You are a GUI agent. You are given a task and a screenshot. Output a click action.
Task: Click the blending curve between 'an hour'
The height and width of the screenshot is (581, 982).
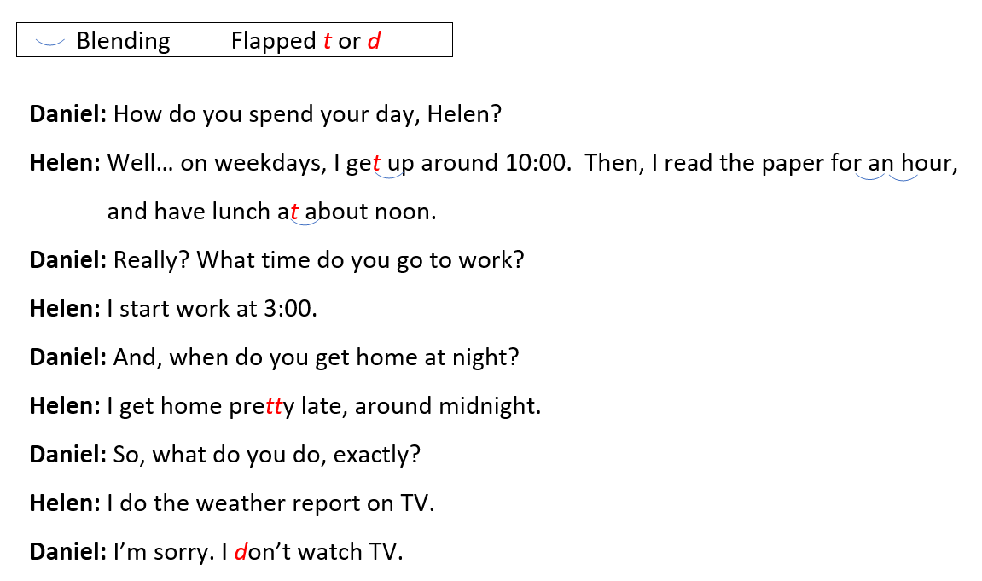[x=904, y=177]
